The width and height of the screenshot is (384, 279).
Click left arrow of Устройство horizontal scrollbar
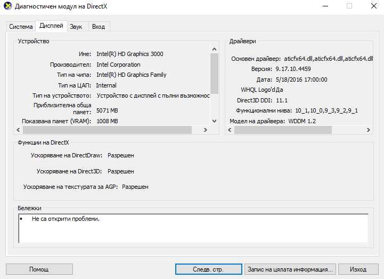click(18, 130)
